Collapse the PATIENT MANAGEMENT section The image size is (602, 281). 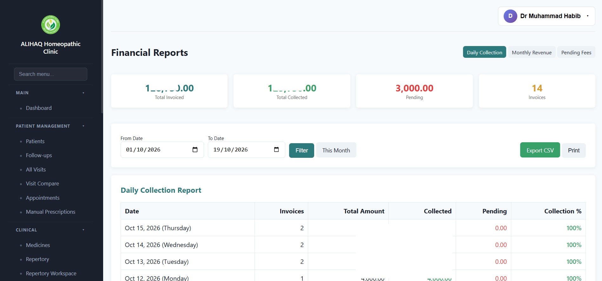tap(50, 126)
